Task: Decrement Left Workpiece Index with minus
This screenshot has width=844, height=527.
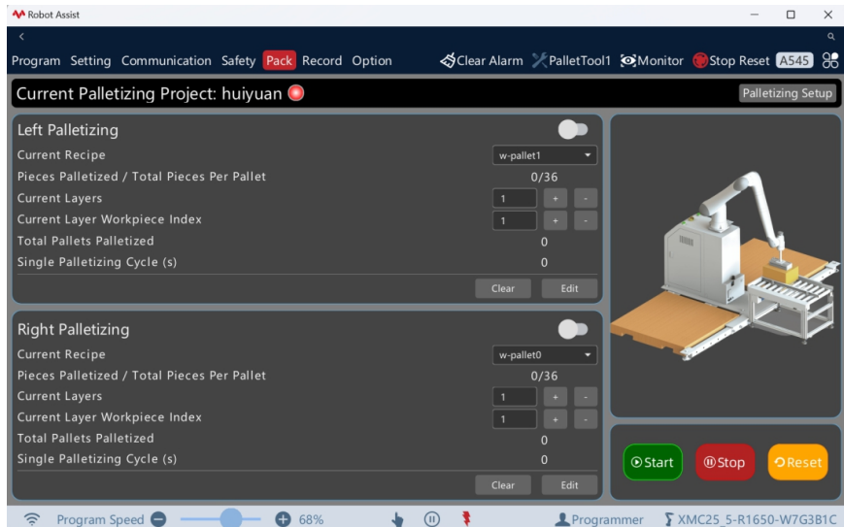Action: pos(586,220)
